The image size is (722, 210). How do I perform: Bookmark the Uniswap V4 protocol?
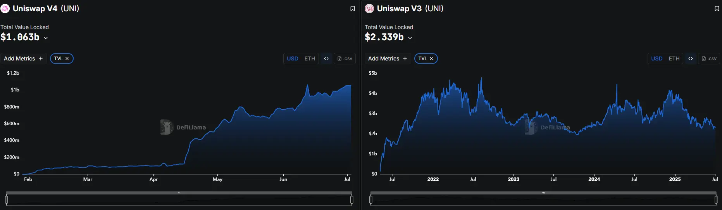(352, 9)
